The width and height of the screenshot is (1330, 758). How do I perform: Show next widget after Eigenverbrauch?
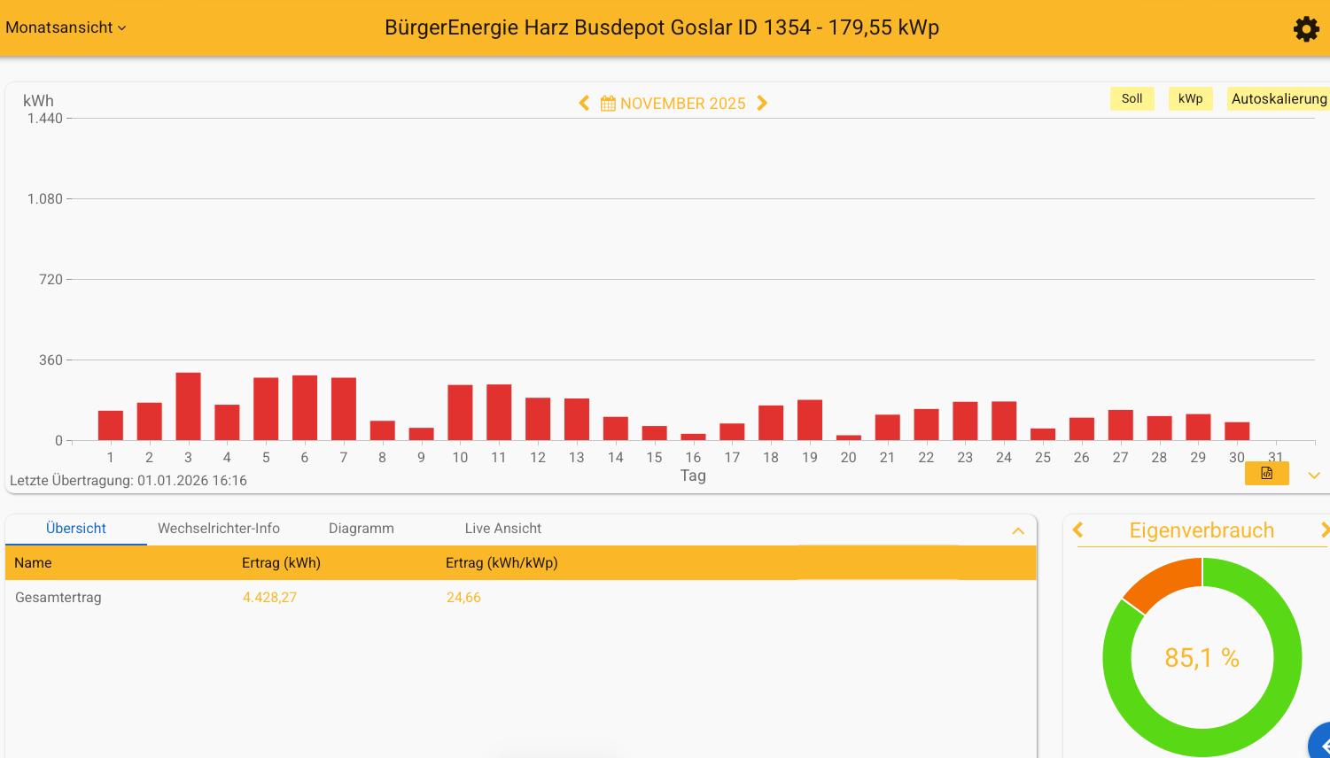(1324, 530)
